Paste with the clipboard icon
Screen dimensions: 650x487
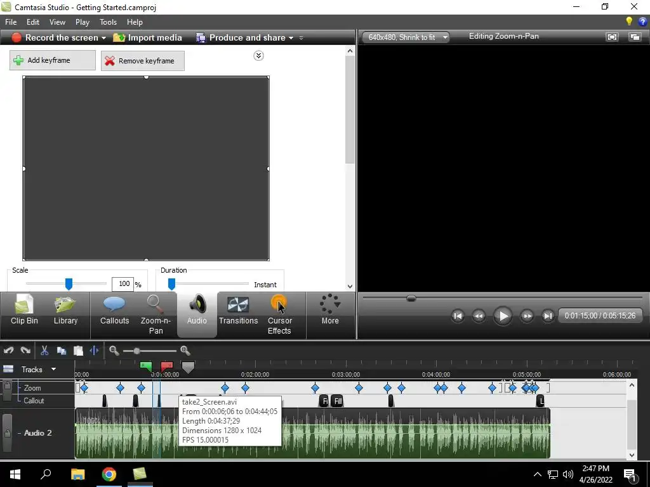[x=78, y=351]
